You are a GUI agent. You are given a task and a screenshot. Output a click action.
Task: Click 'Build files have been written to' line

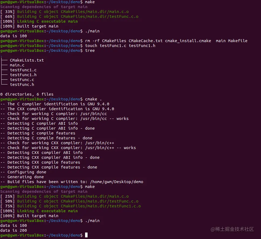72,182
